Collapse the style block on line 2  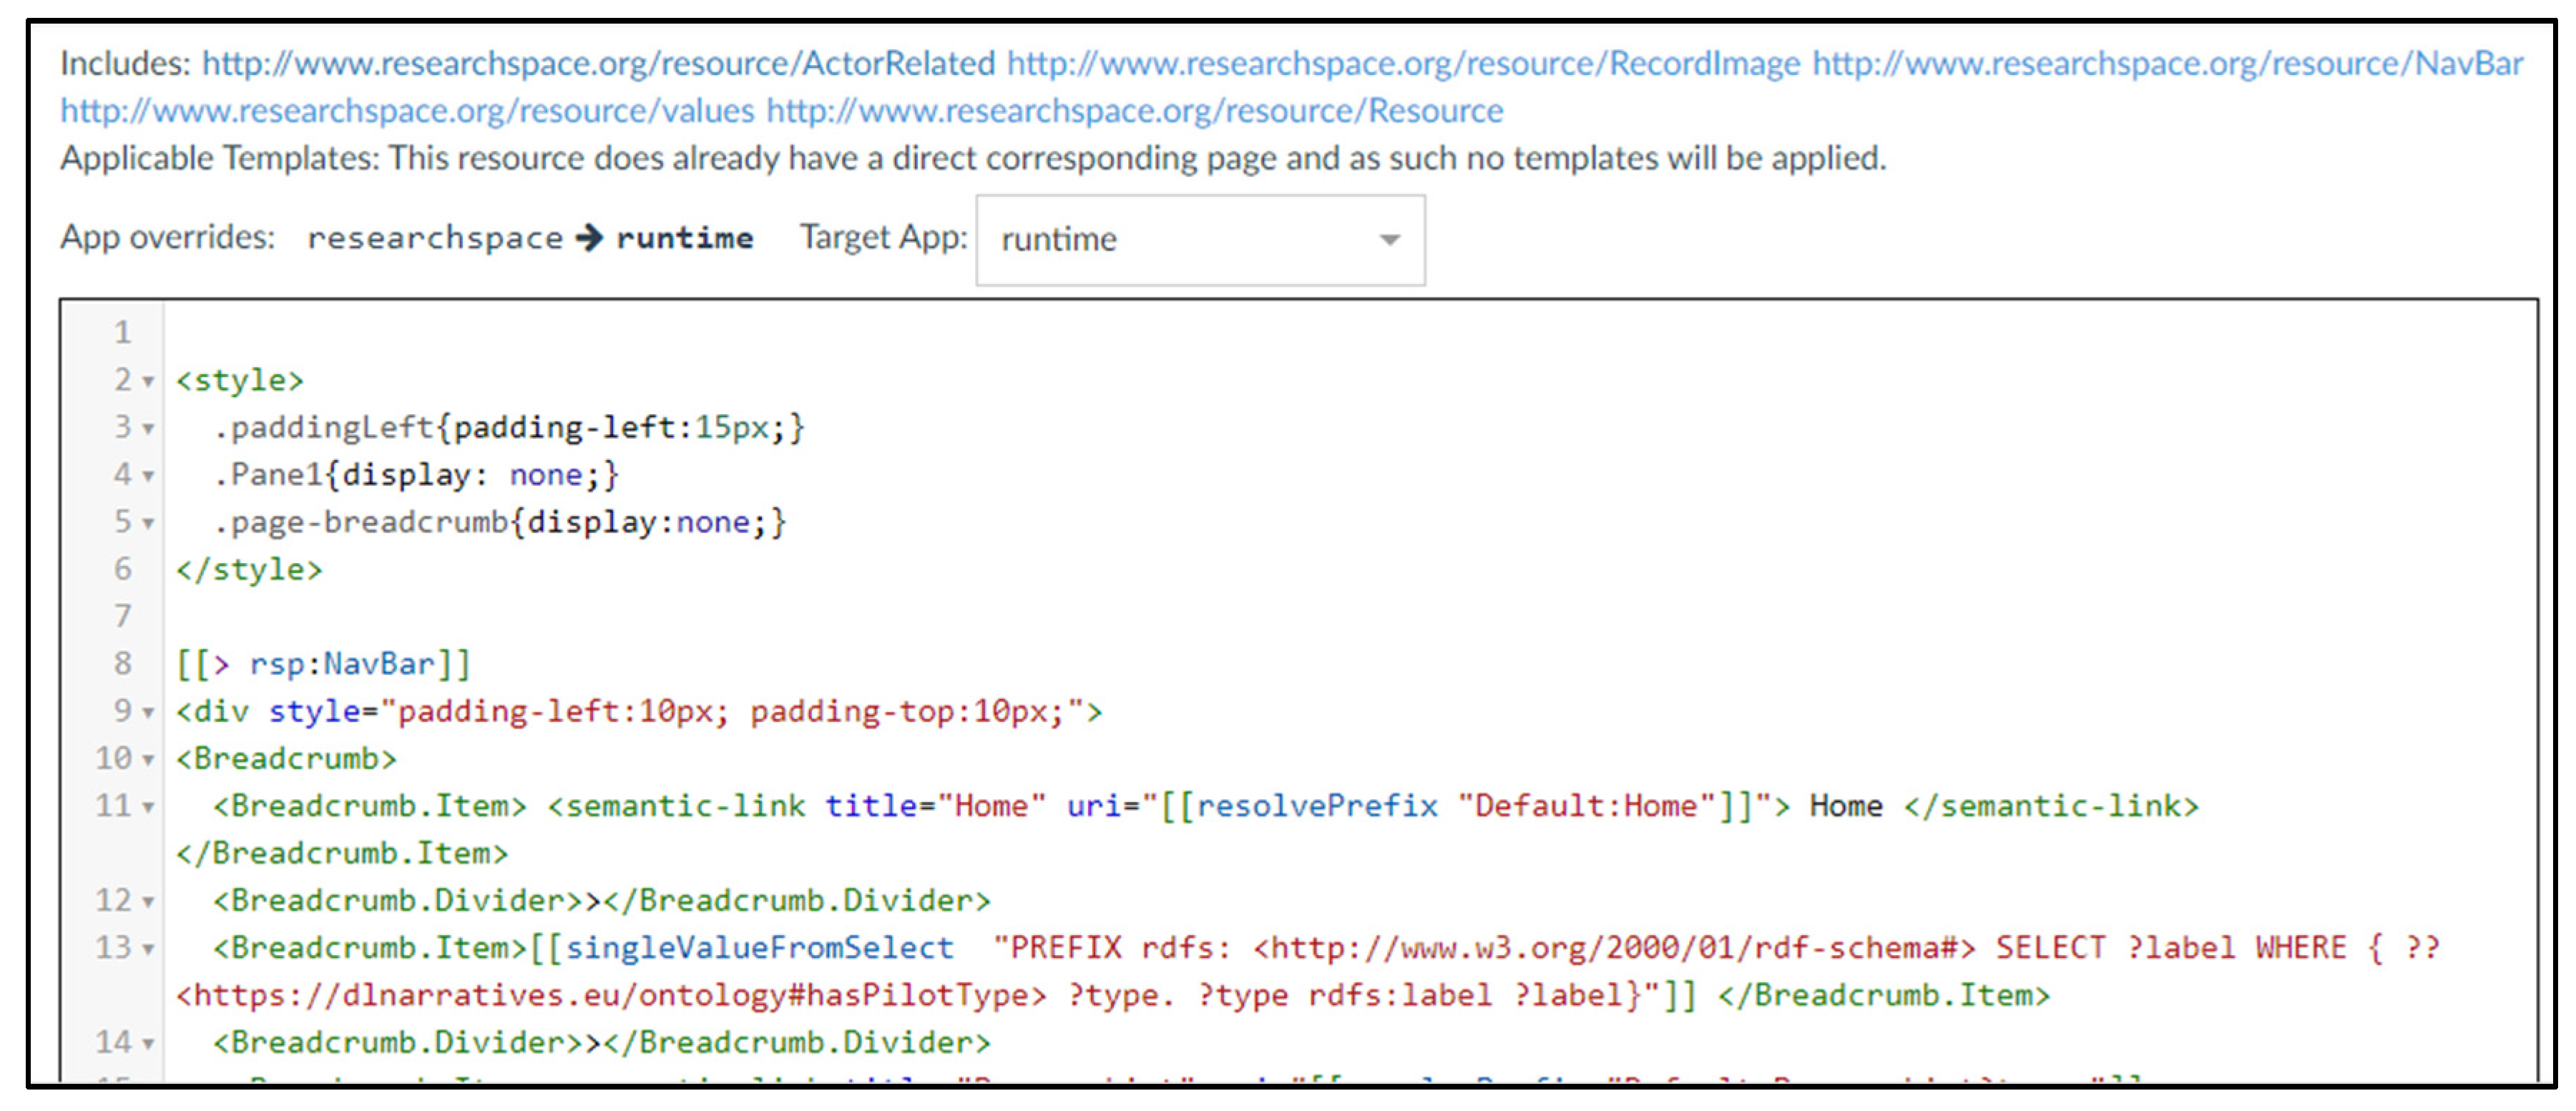click(148, 382)
